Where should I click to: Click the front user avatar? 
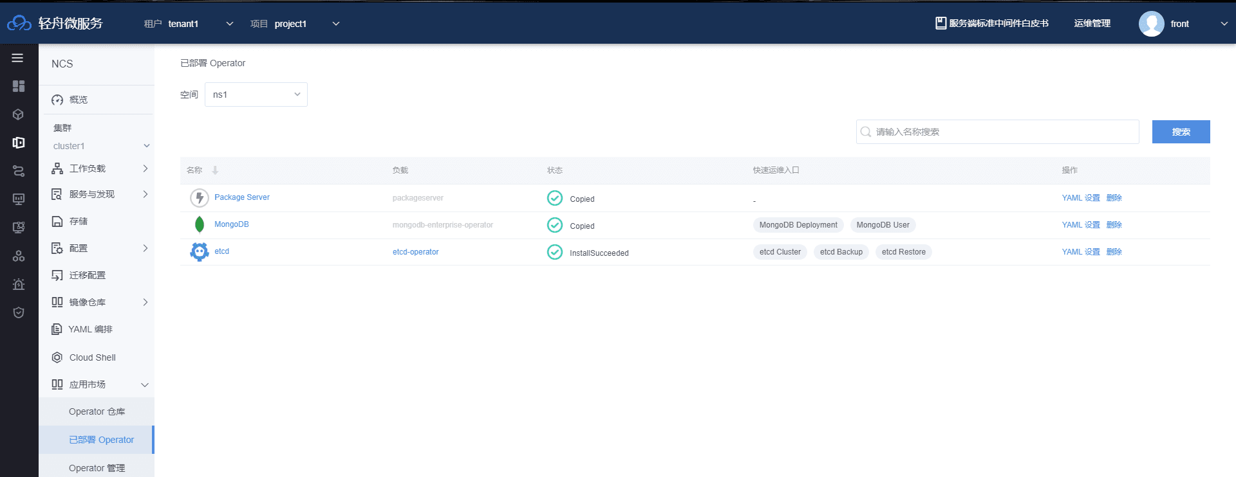pos(1151,24)
